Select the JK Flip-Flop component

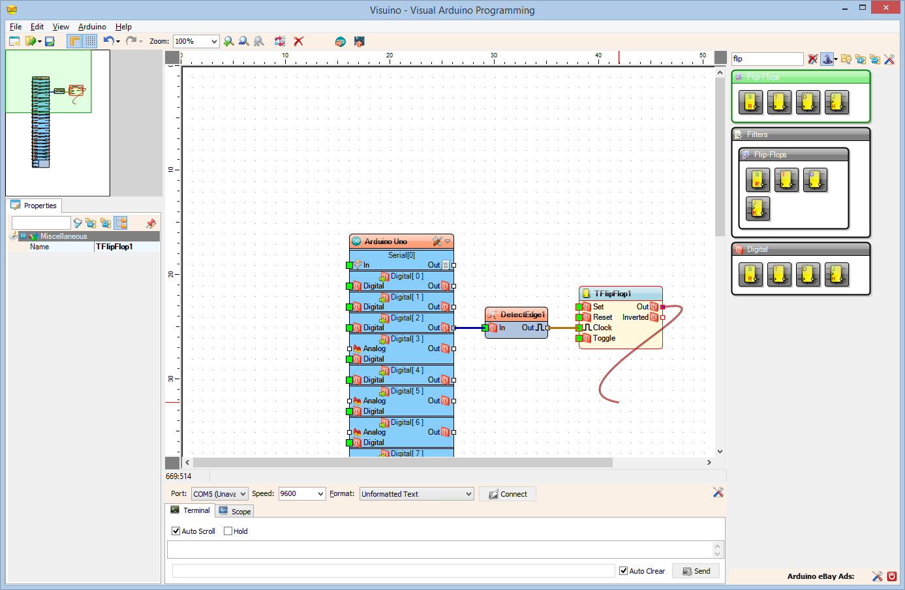coord(836,102)
